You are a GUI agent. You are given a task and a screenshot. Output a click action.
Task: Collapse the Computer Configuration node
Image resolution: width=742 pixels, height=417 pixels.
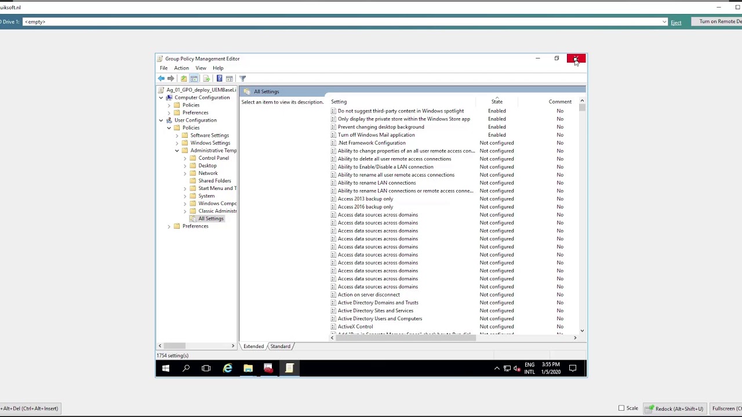pos(161,97)
